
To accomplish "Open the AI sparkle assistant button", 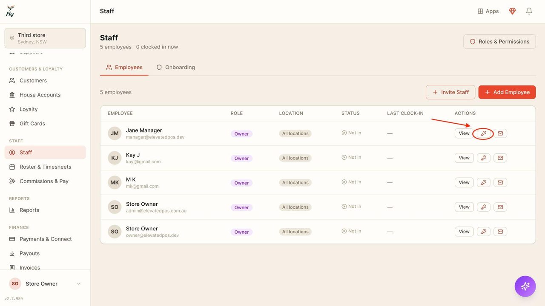I will (x=525, y=286).
